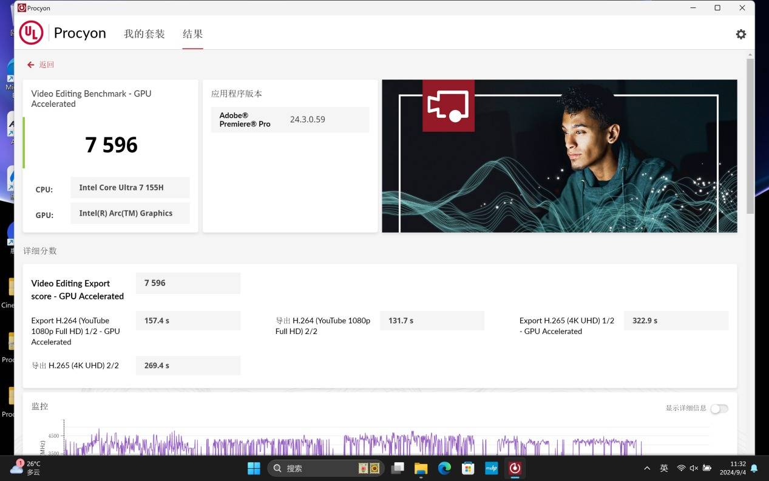Open Task View from the taskbar

pyautogui.click(x=398, y=468)
